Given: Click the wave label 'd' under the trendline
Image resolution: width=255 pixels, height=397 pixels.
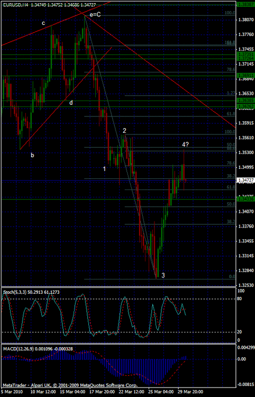Looking at the screenshot, I should point(71,103).
